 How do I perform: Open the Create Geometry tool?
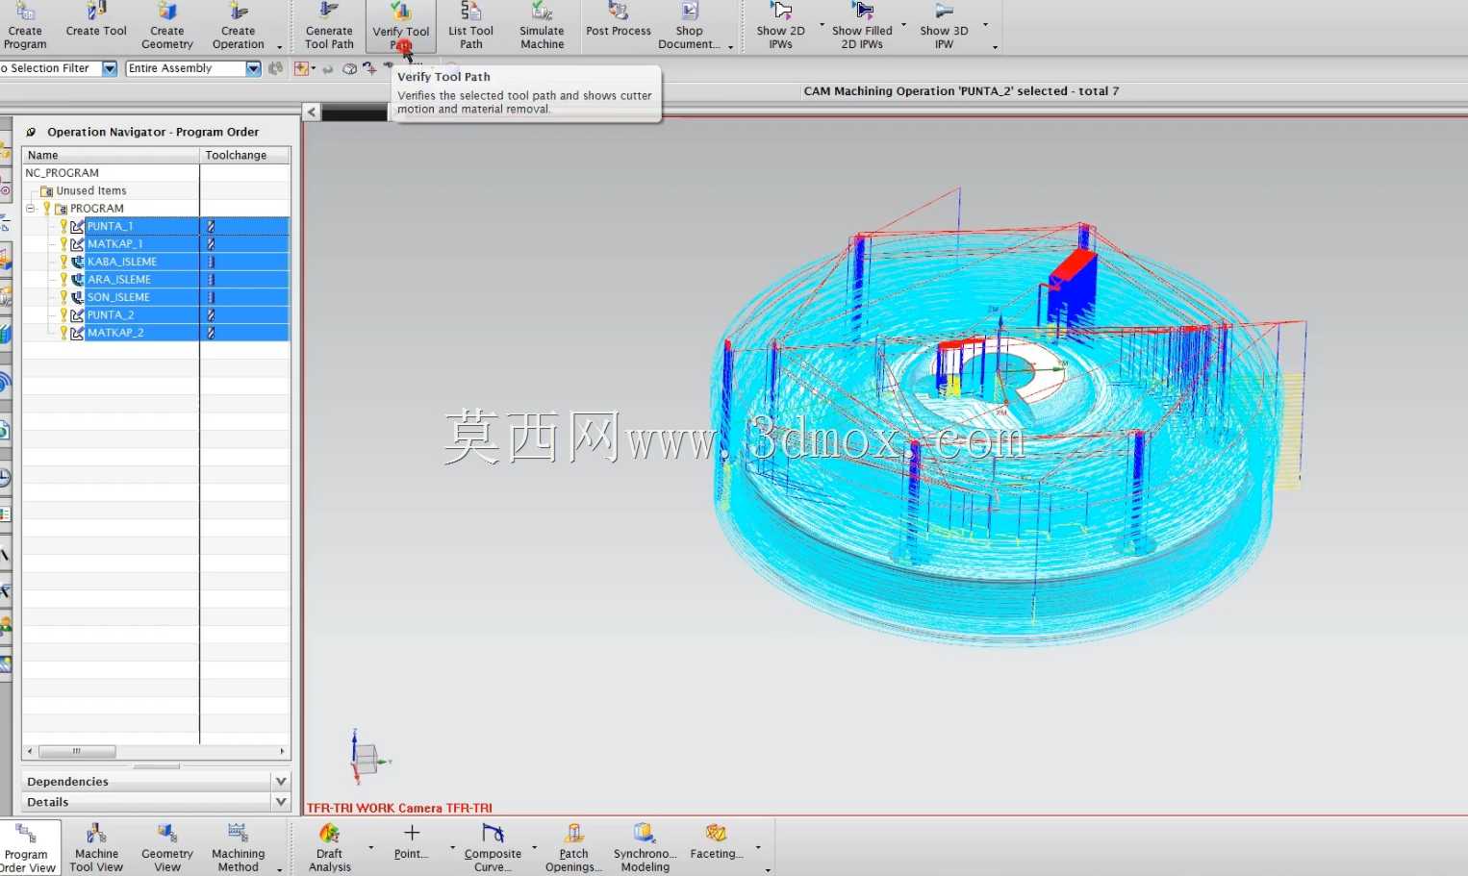click(x=167, y=25)
